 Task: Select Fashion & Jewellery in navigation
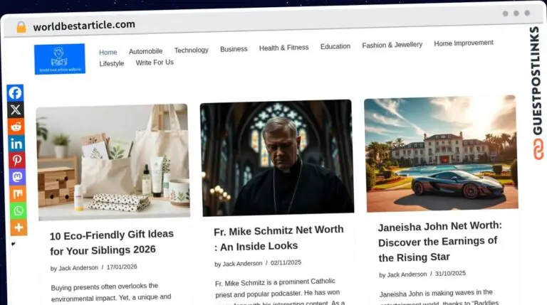pos(392,45)
